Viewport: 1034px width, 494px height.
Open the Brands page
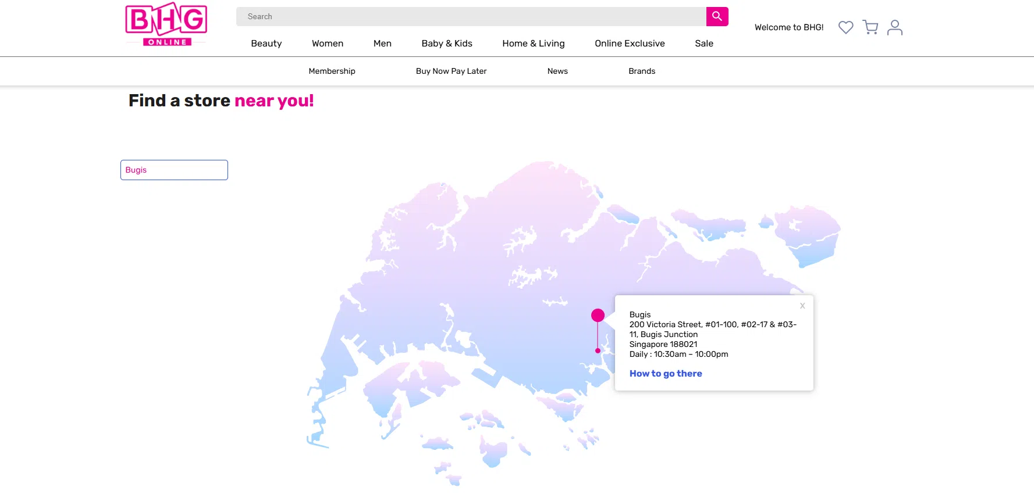641,71
